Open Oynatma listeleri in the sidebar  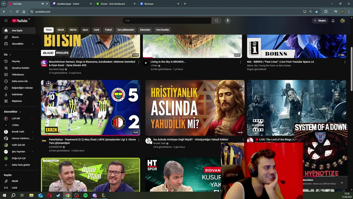coord(19,68)
